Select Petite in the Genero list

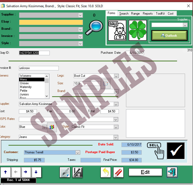32,91
